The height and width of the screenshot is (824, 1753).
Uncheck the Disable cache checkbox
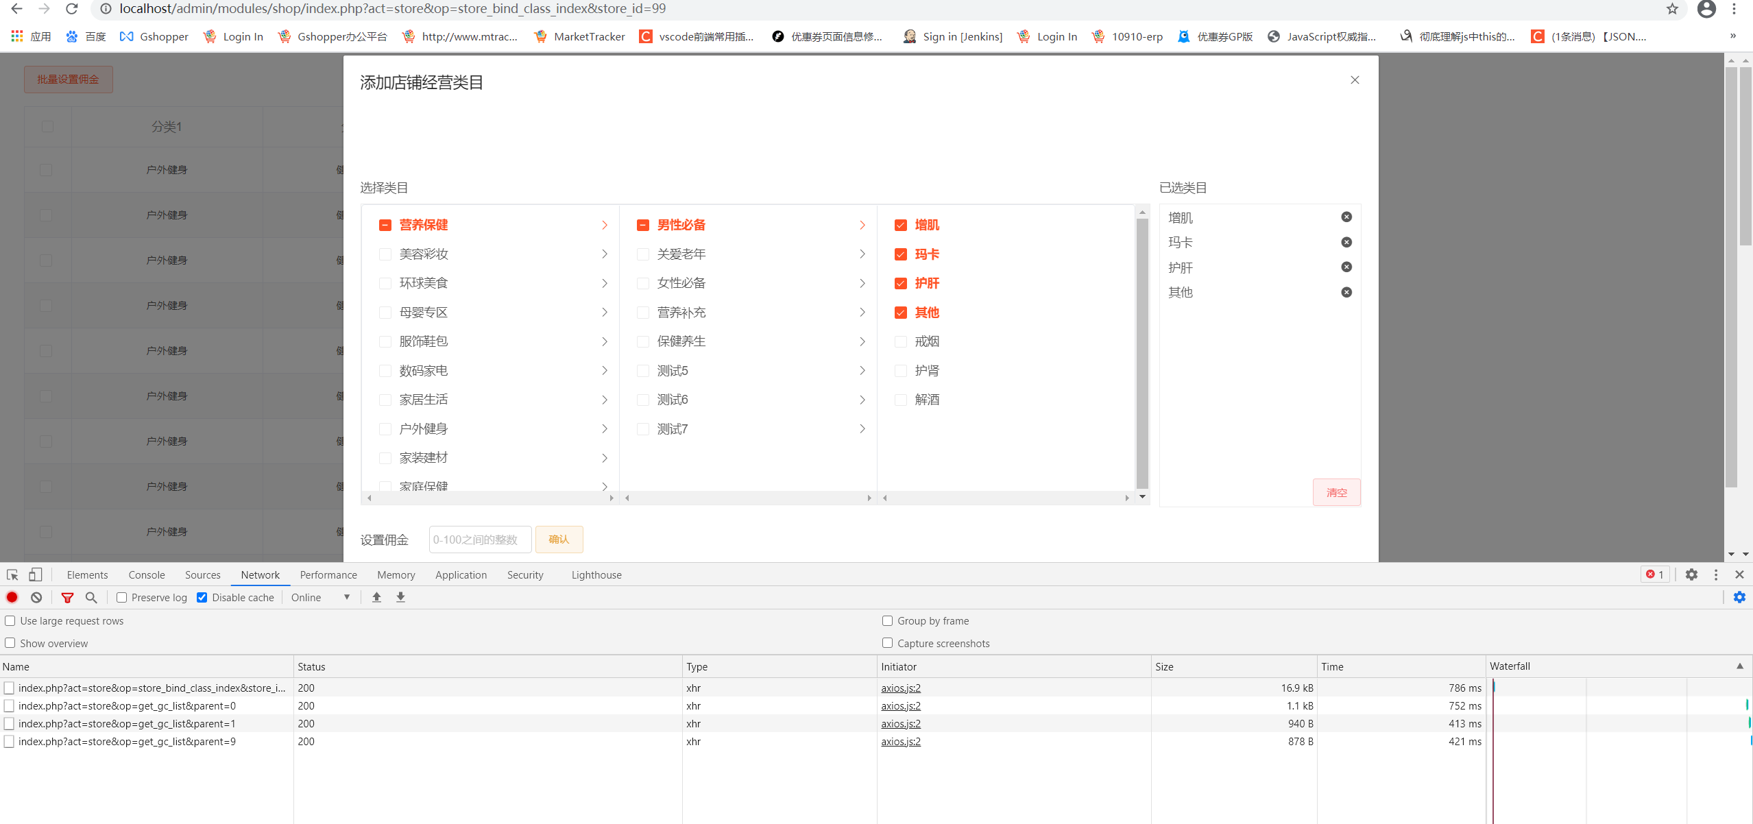(202, 598)
